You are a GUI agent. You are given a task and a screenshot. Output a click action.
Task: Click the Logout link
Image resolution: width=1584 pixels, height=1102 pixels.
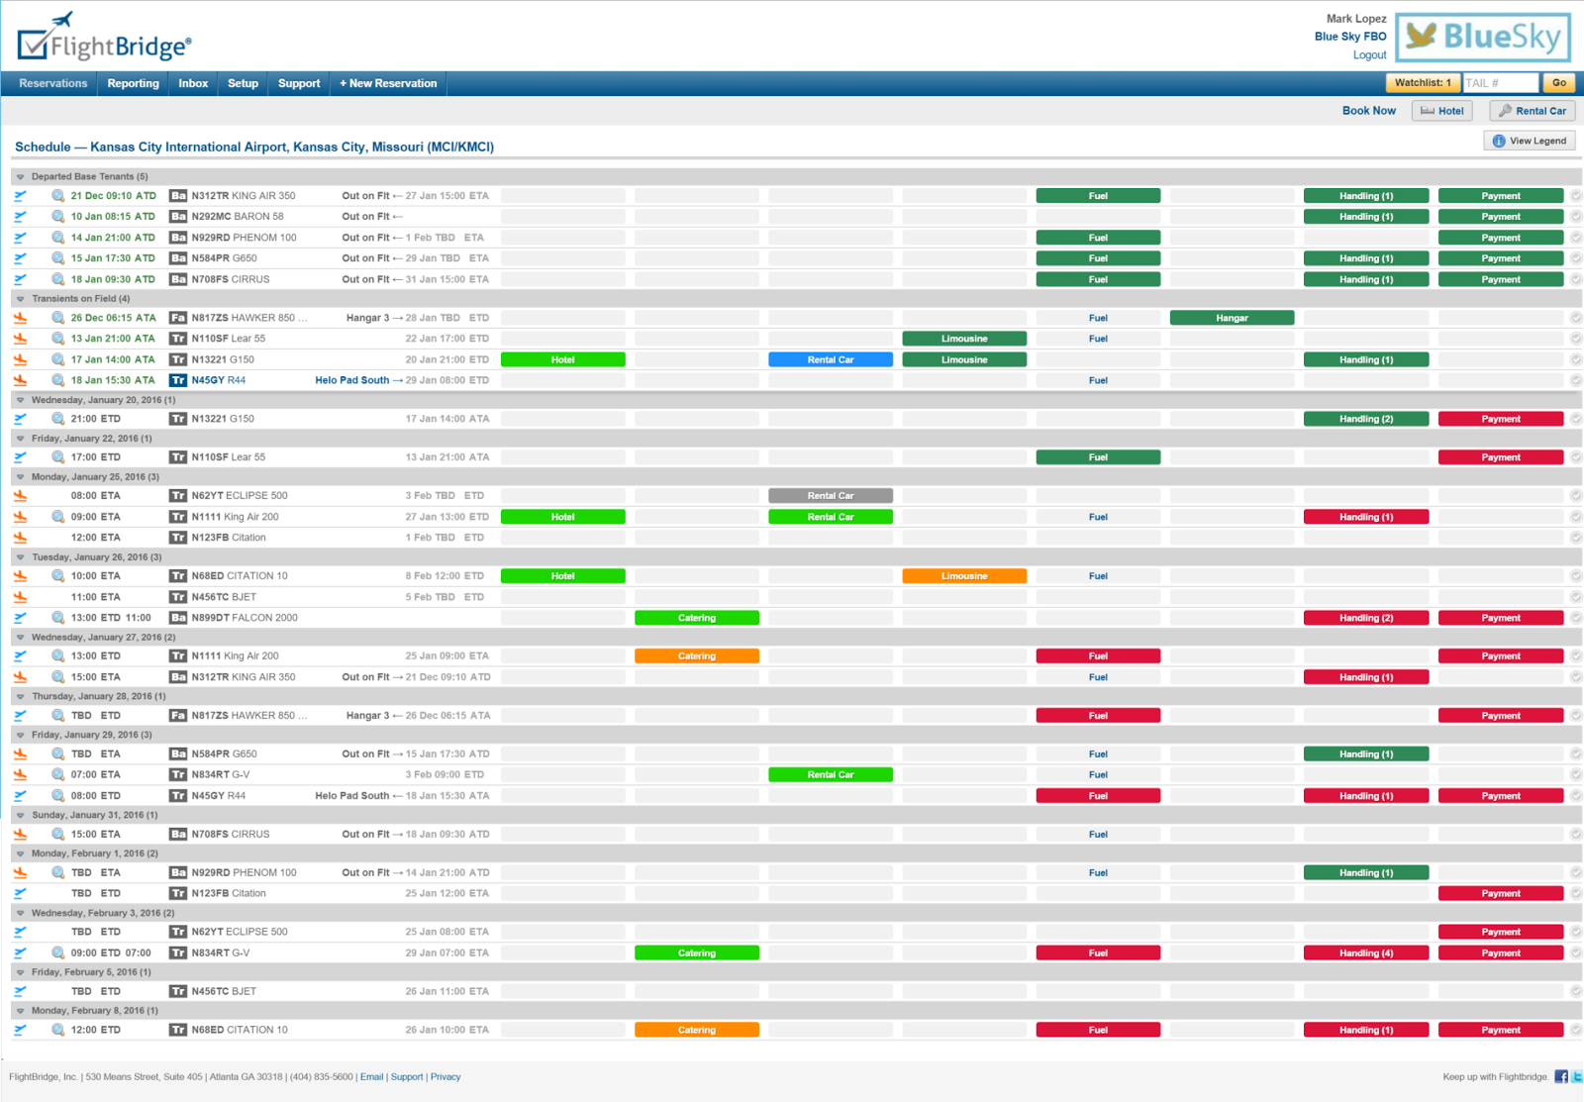coord(1370,55)
